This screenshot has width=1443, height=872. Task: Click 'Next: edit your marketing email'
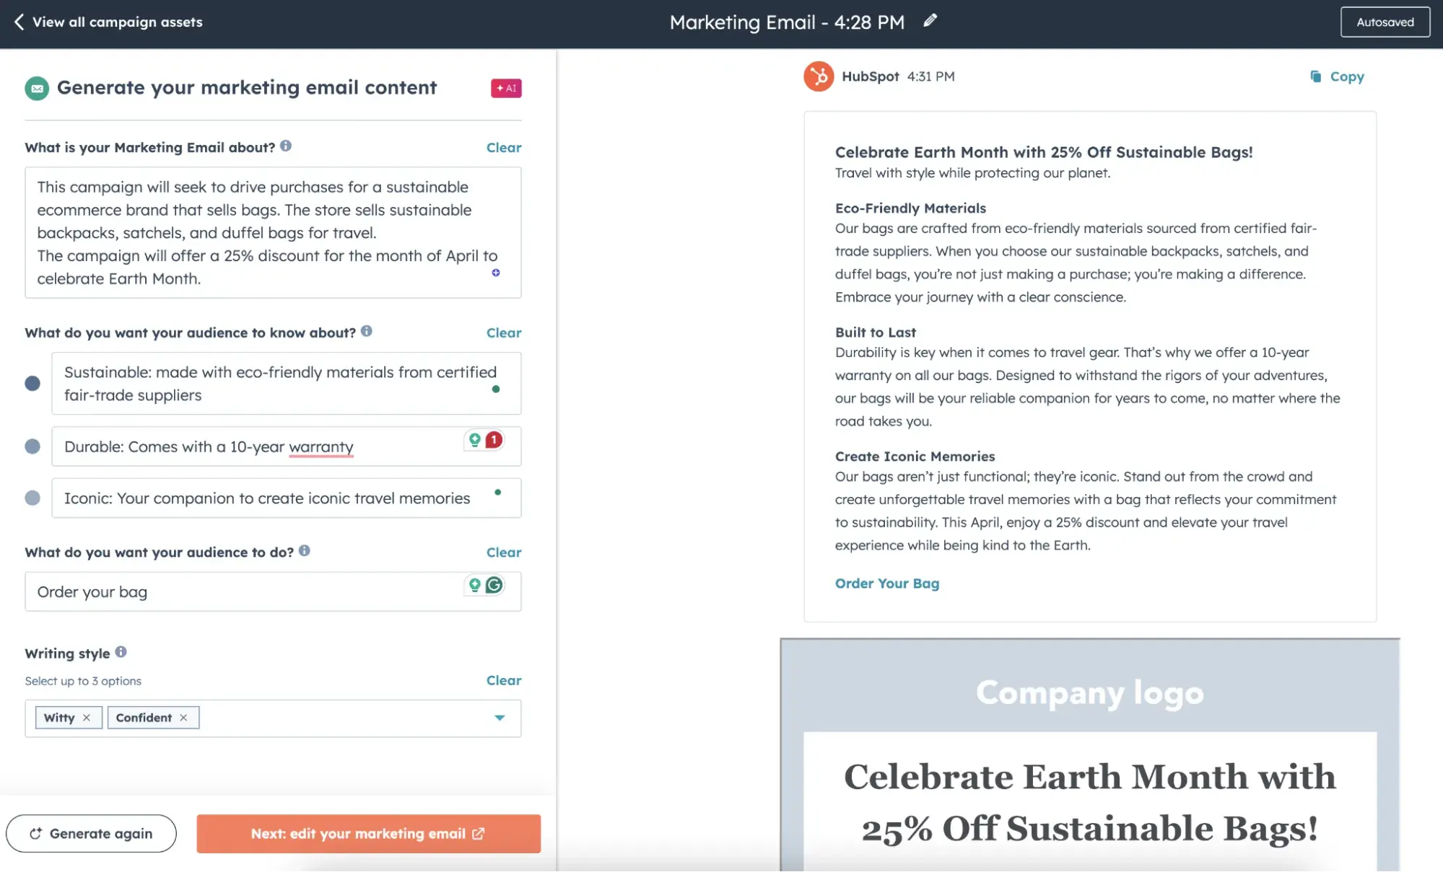[x=368, y=833]
